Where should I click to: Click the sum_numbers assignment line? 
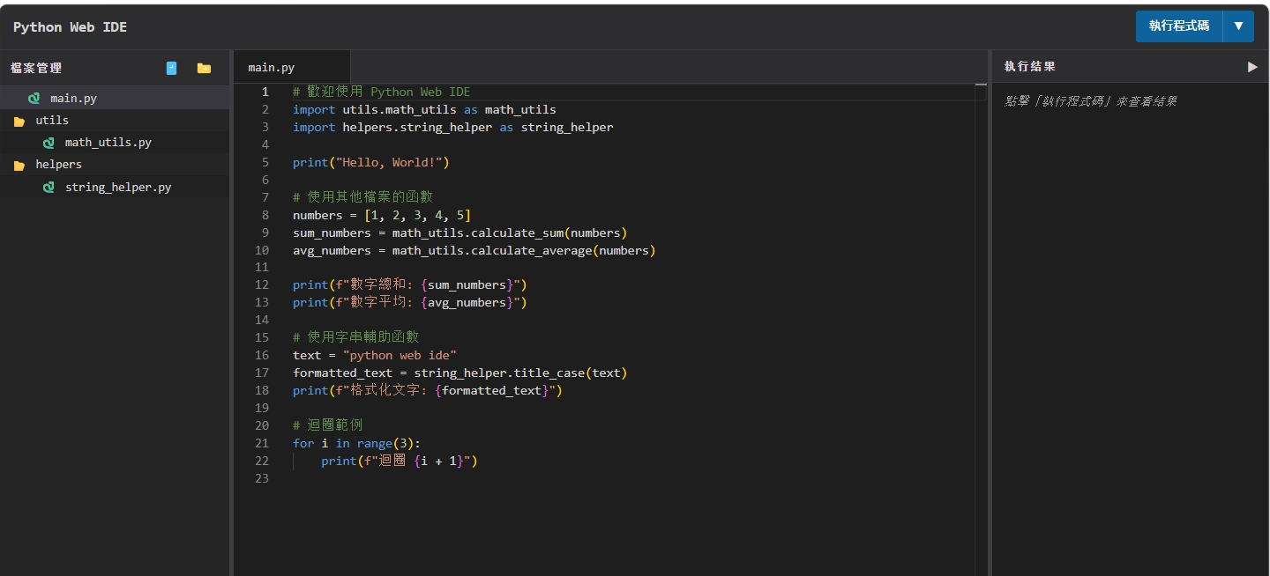[x=459, y=233]
